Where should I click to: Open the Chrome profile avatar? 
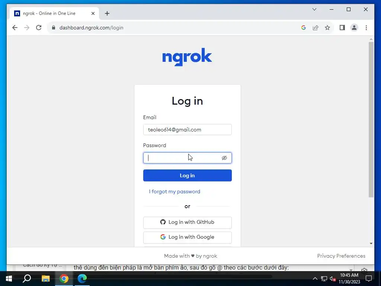pyautogui.click(x=354, y=28)
